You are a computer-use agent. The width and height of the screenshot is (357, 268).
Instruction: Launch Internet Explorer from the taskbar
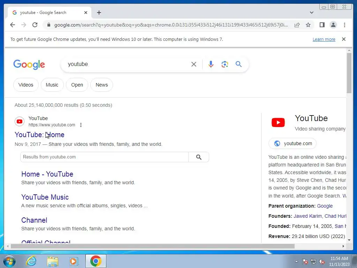31,261
